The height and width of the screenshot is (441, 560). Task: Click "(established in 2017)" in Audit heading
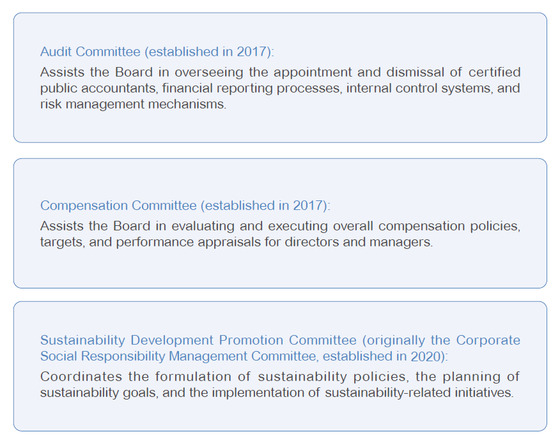click(x=210, y=52)
